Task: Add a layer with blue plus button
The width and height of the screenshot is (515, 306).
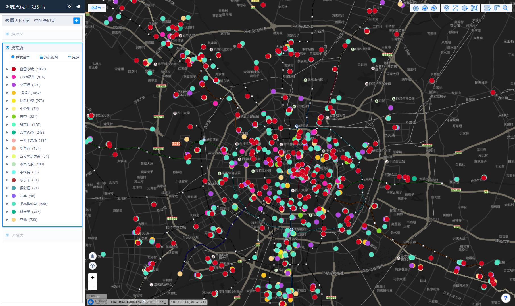Action: 76,20
